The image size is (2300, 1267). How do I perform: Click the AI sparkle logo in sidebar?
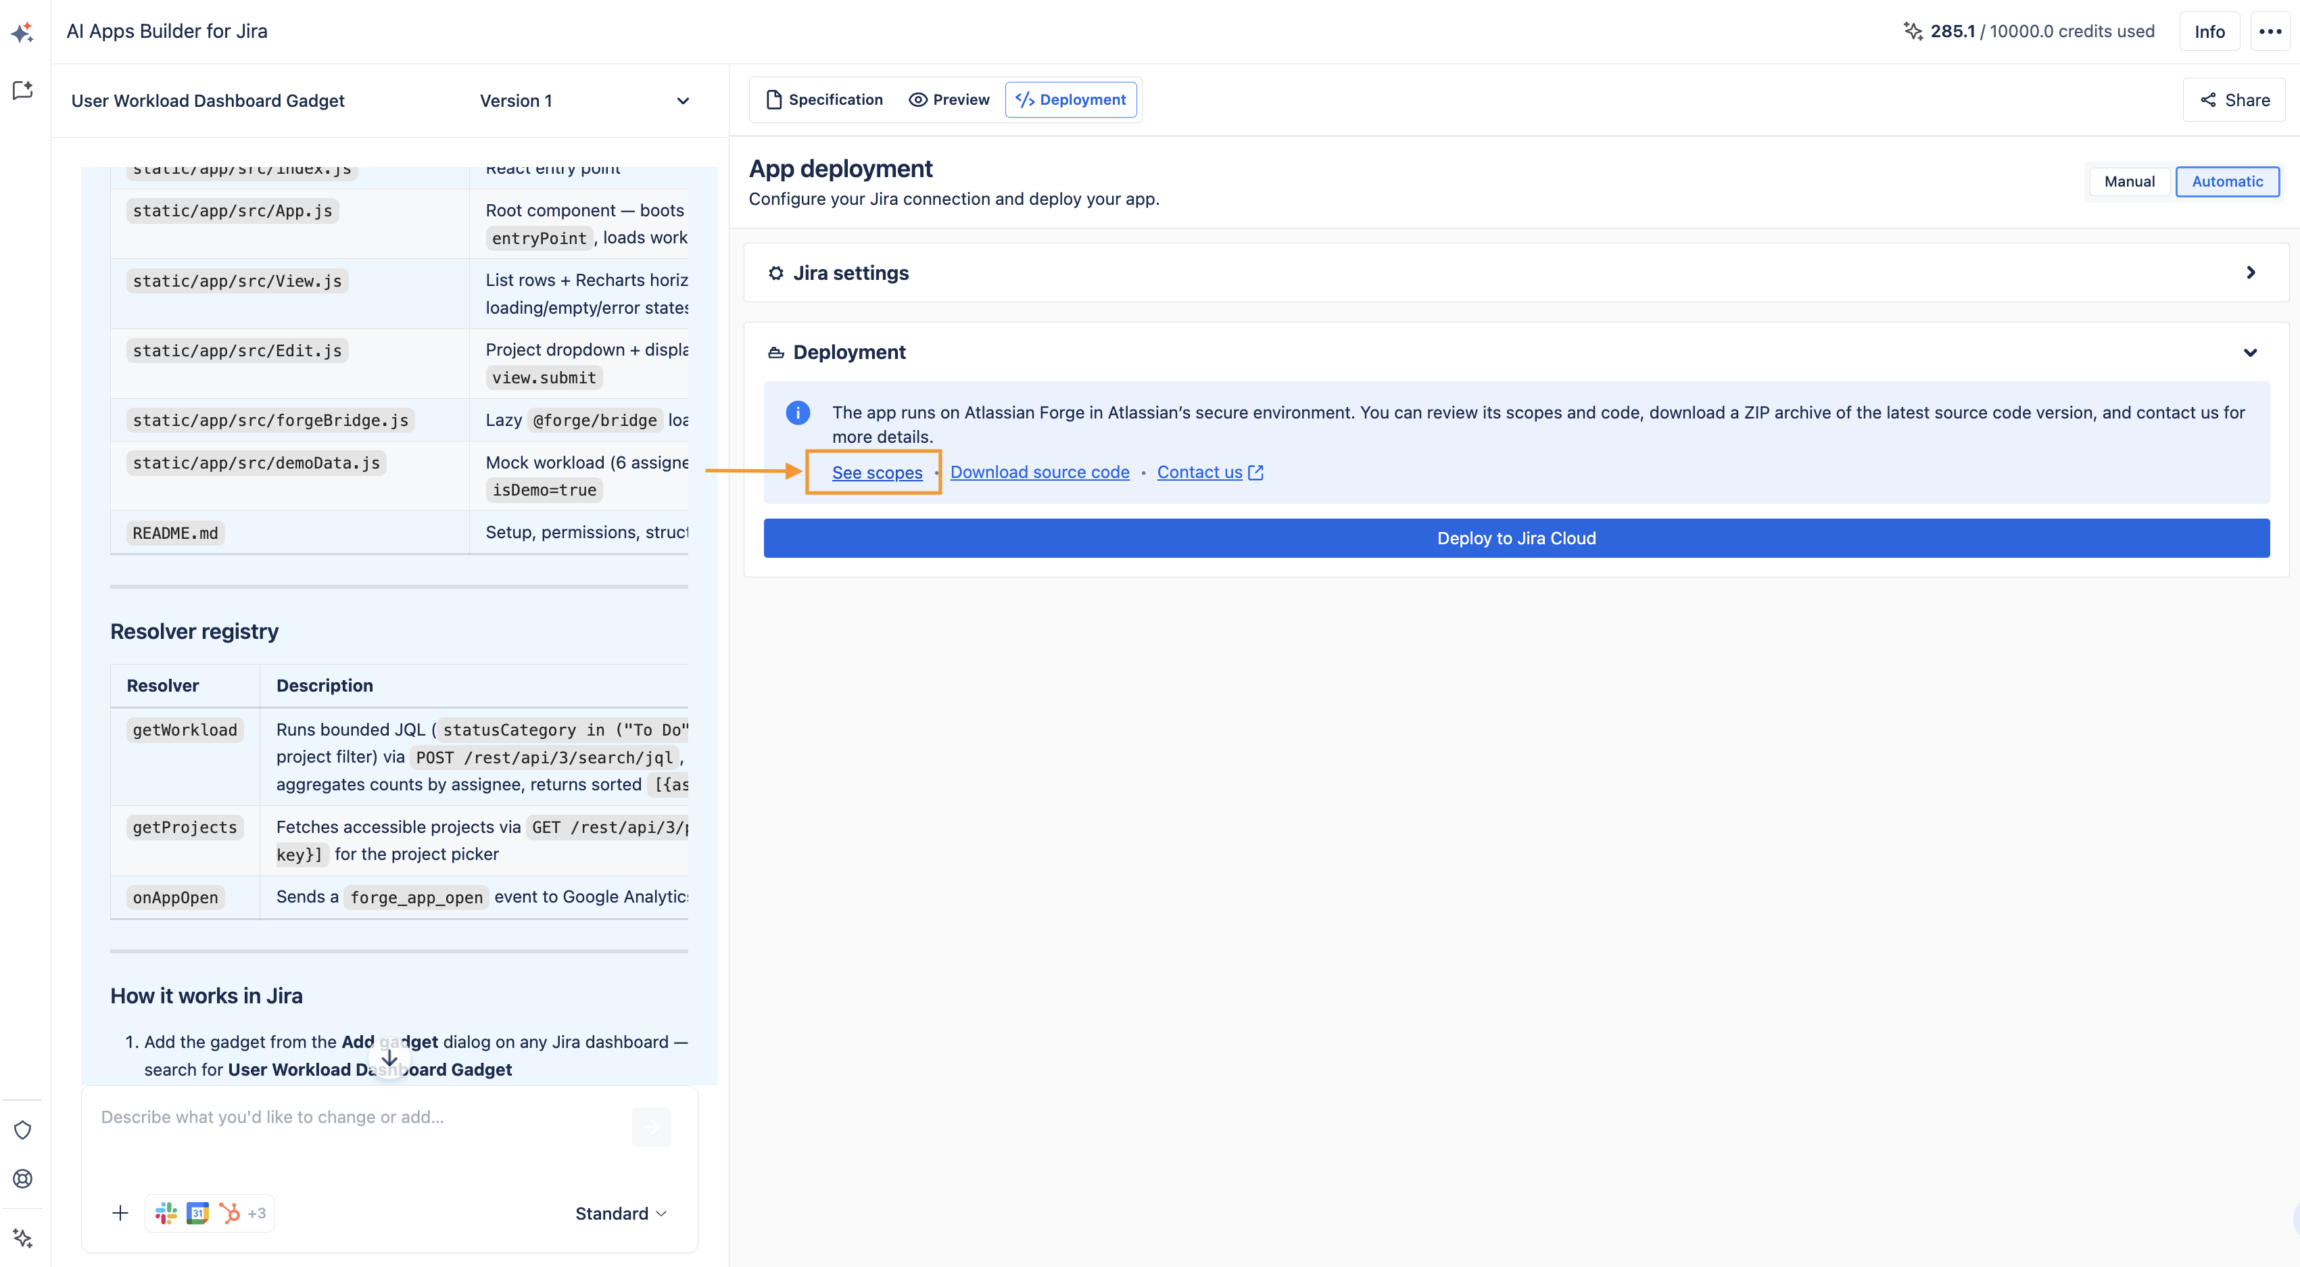click(22, 32)
